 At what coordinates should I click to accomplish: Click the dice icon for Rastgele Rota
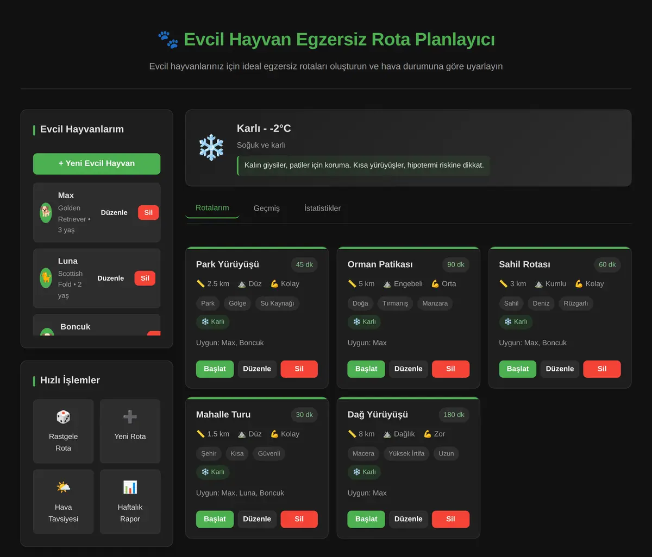(x=64, y=417)
